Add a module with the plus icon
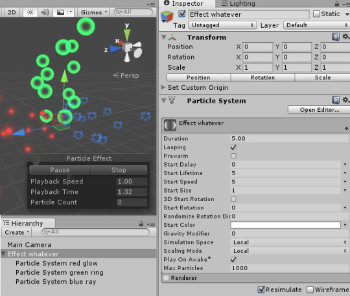 (346, 129)
